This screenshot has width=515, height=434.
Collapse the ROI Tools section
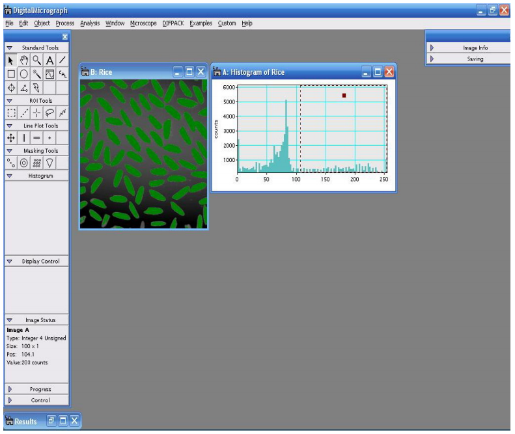tap(10, 101)
